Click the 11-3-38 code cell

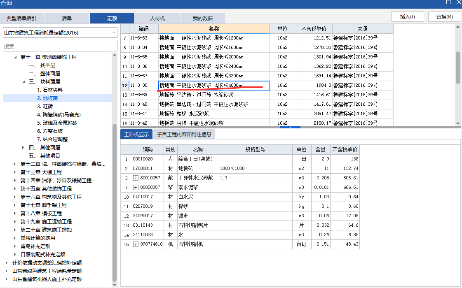pos(144,85)
